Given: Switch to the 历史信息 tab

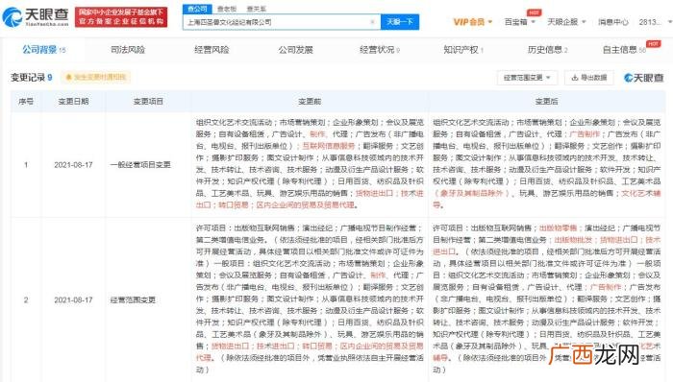Looking at the screenshot, I should tap(547, 50).
